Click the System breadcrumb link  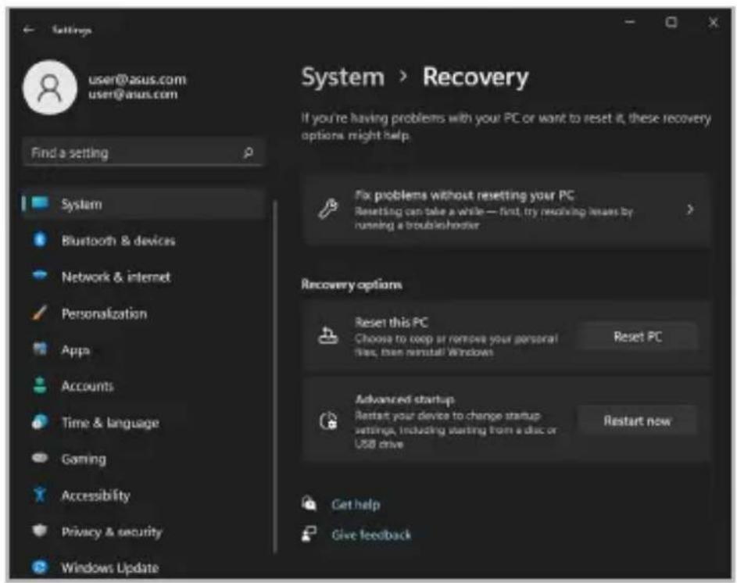(342, 77)
